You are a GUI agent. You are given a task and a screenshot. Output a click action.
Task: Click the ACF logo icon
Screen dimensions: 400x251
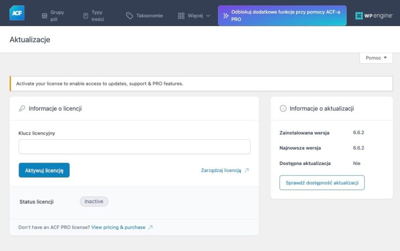coord(17,13)
